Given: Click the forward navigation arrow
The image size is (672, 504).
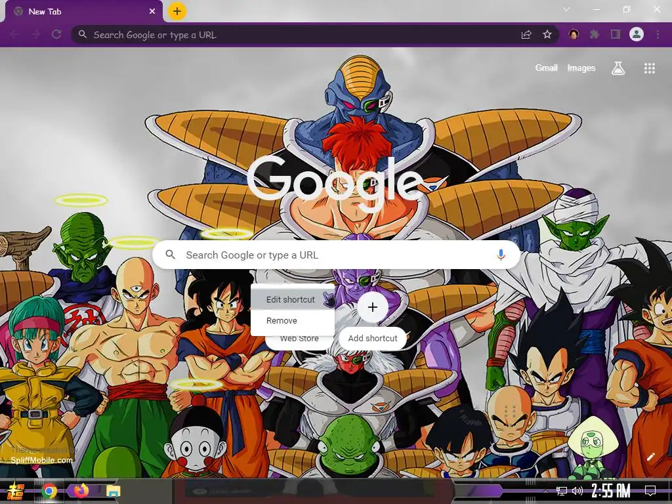Looking at the screenshot, I should coord(36,35).
